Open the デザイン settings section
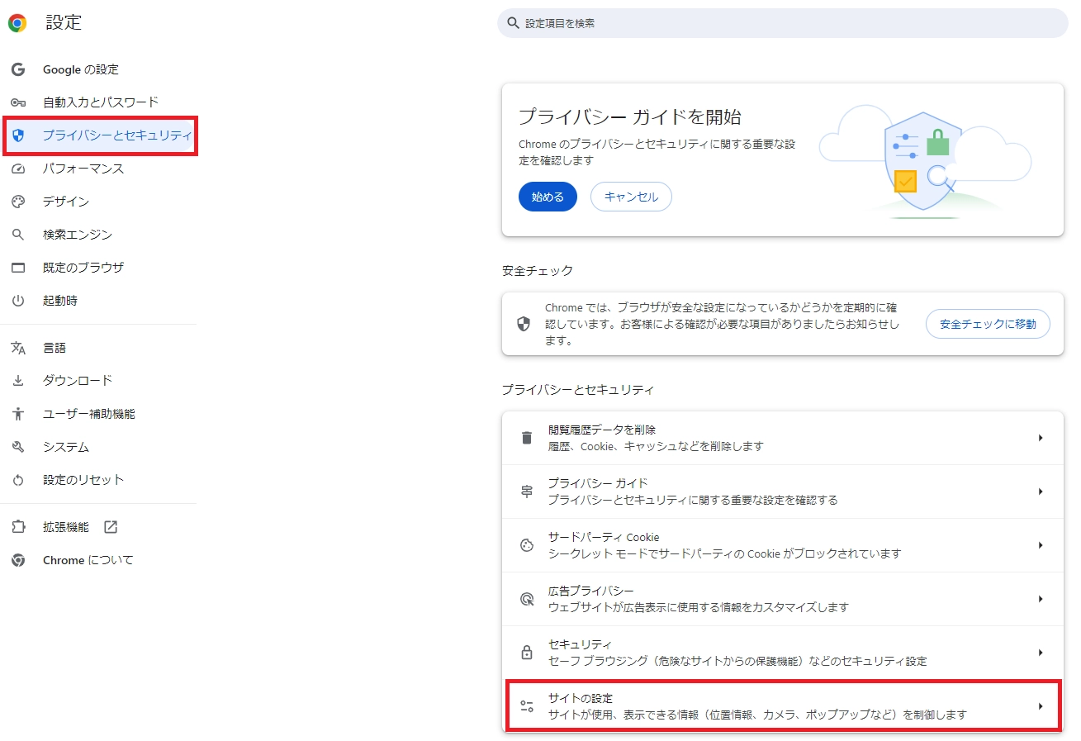Screen dimensions: 1081x741 (x=66, y=202)
